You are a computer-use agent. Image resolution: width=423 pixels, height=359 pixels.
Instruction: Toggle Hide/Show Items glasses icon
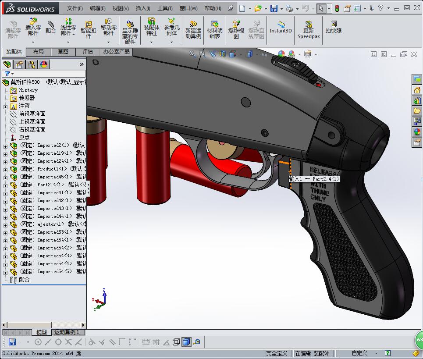pyautogui.click(x=264, y=54)
